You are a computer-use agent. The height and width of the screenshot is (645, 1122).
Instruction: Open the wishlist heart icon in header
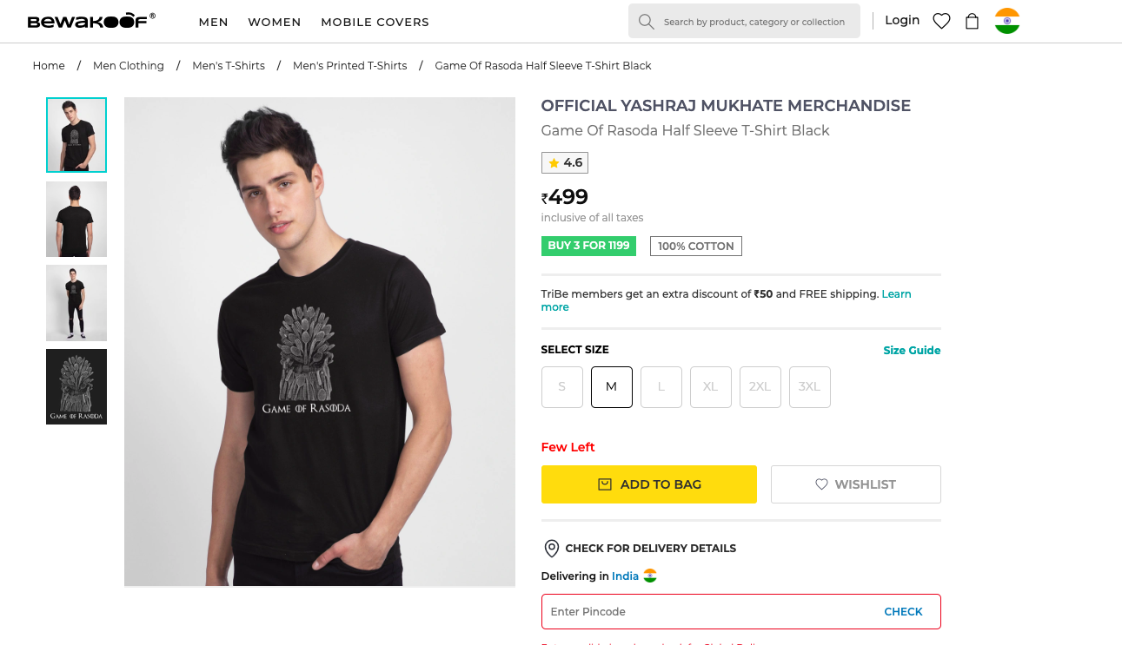click(941, 21)
